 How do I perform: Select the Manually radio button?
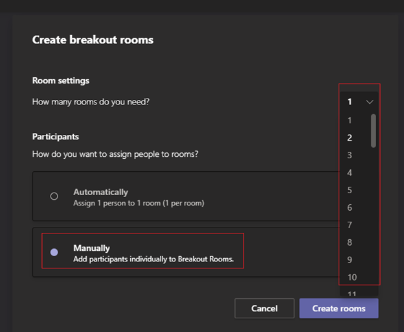pos(54,252)
